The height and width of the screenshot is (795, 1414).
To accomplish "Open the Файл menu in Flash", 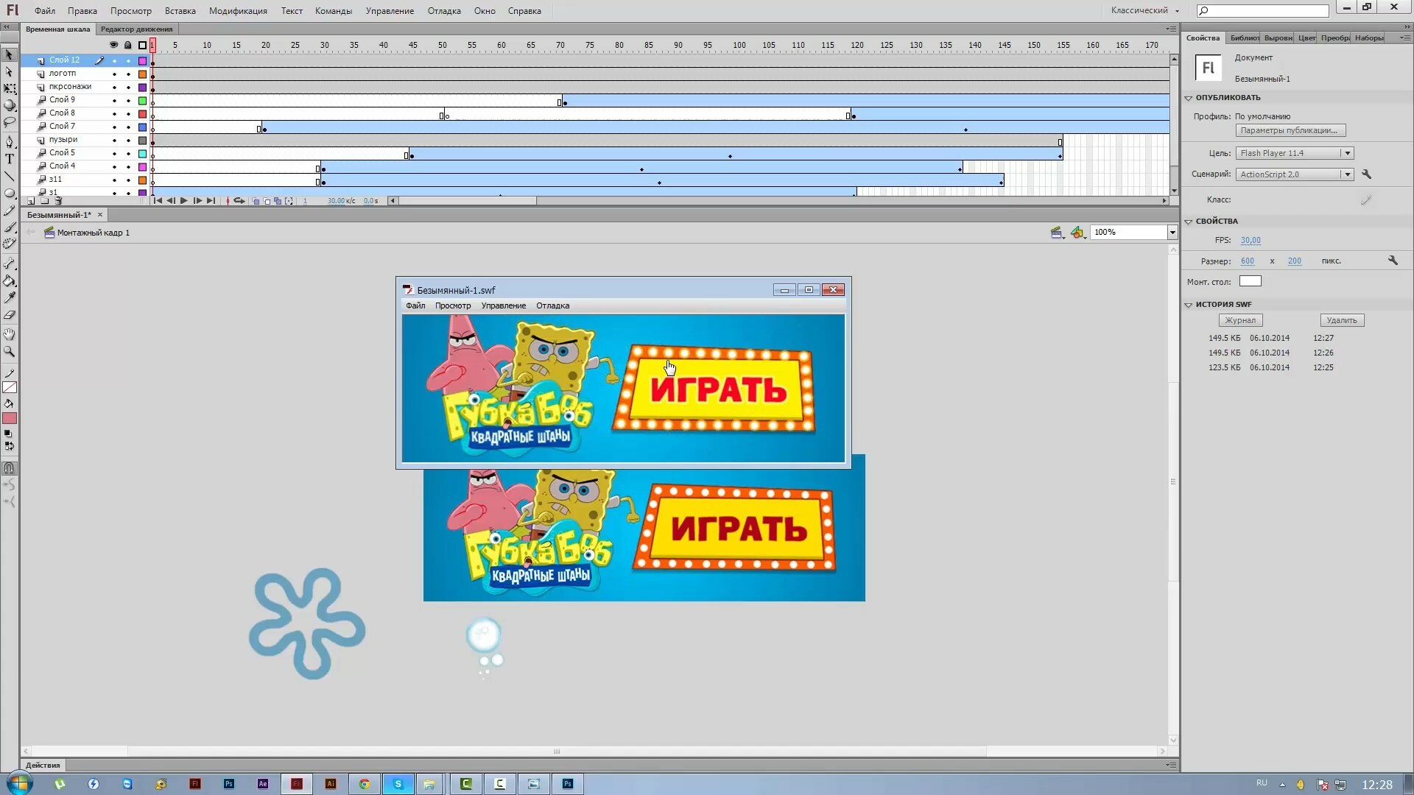I will point(45,11).
